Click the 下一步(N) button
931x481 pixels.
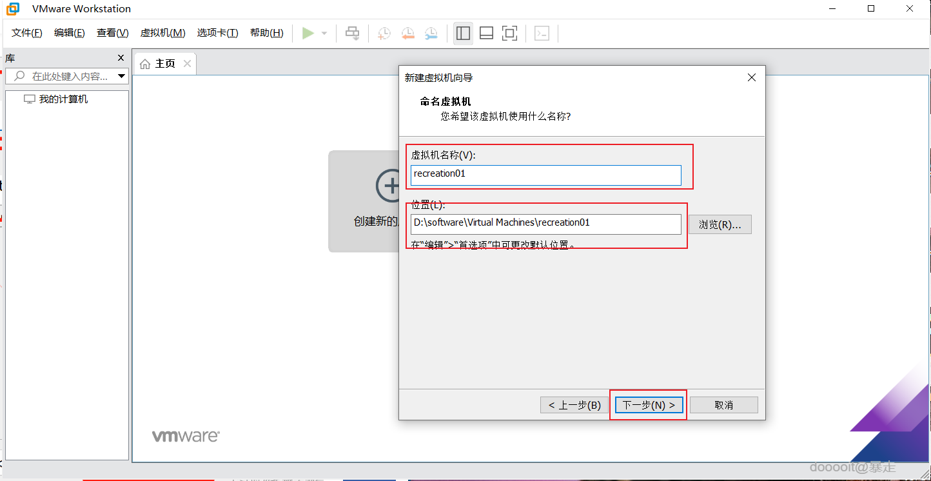(x=648, y=404)
